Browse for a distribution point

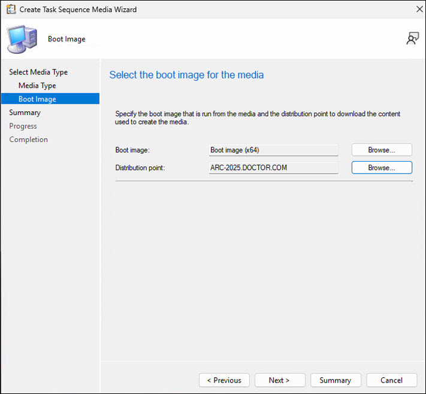[382, 168]
